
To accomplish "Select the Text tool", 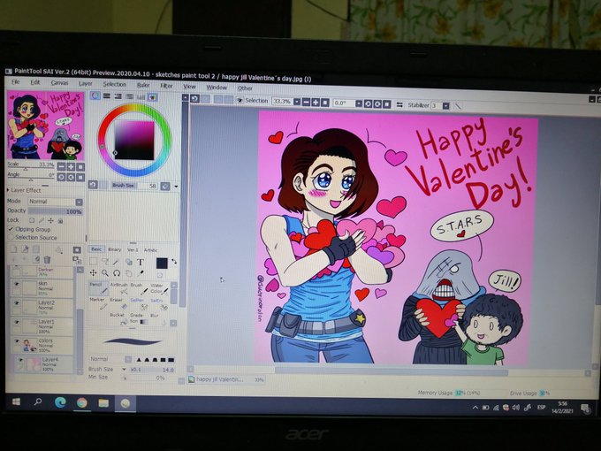I will coord(141,263).
